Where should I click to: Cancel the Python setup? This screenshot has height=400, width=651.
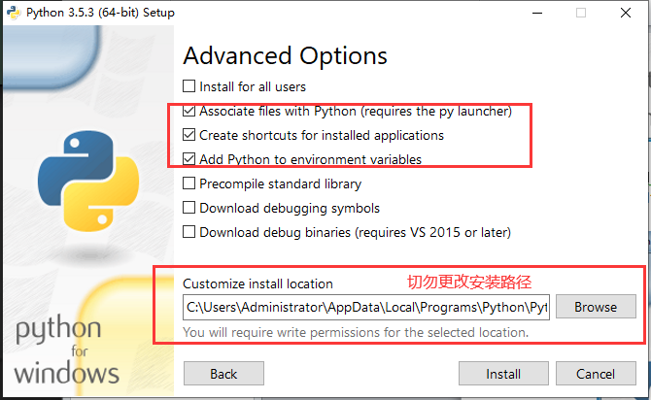[596, 374]
